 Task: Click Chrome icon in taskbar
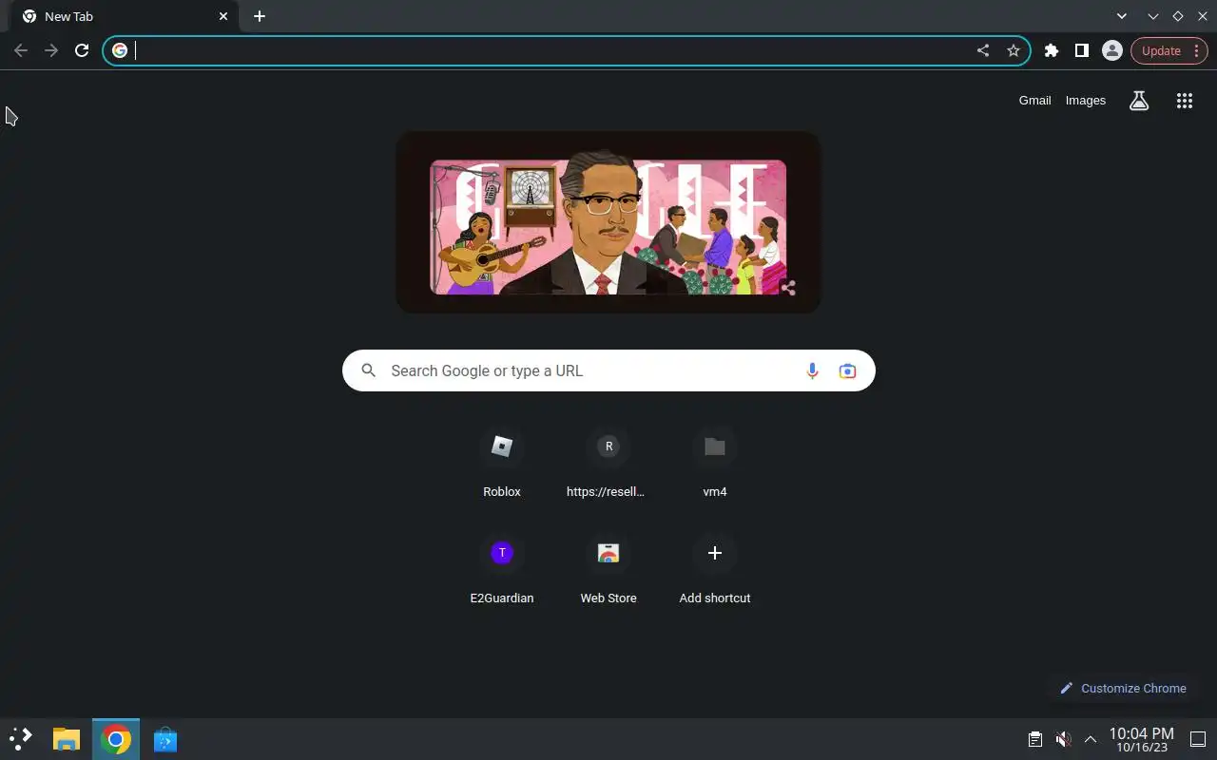[x=116, y=739]
